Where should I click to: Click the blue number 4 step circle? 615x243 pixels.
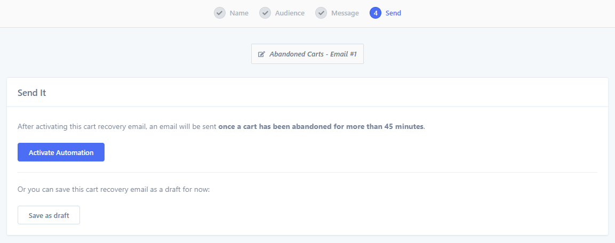click(x=376, y=13)
